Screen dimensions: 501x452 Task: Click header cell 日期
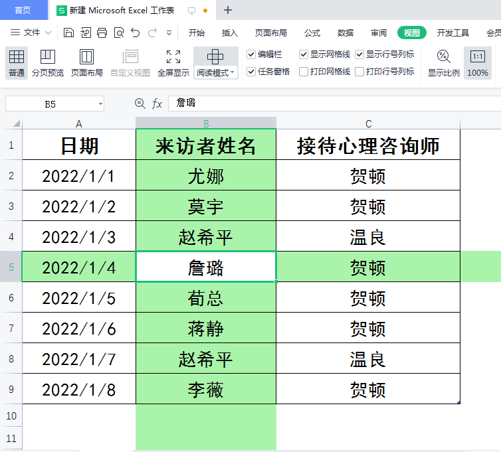tap(79, 145)
